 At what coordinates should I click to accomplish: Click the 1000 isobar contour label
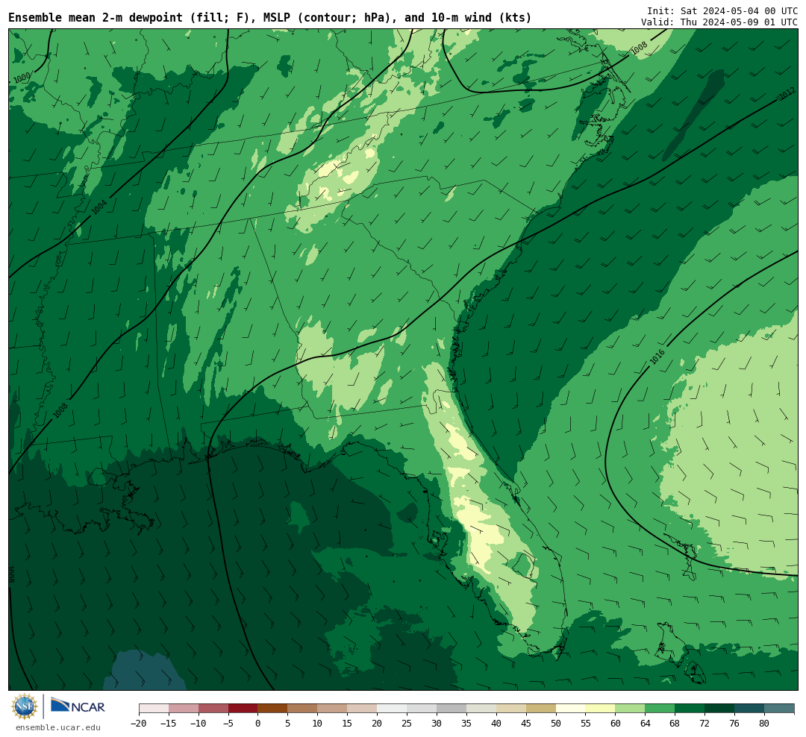(x=22, y=78)
